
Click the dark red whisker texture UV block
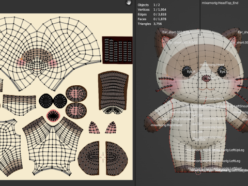[x=117, y=50]
